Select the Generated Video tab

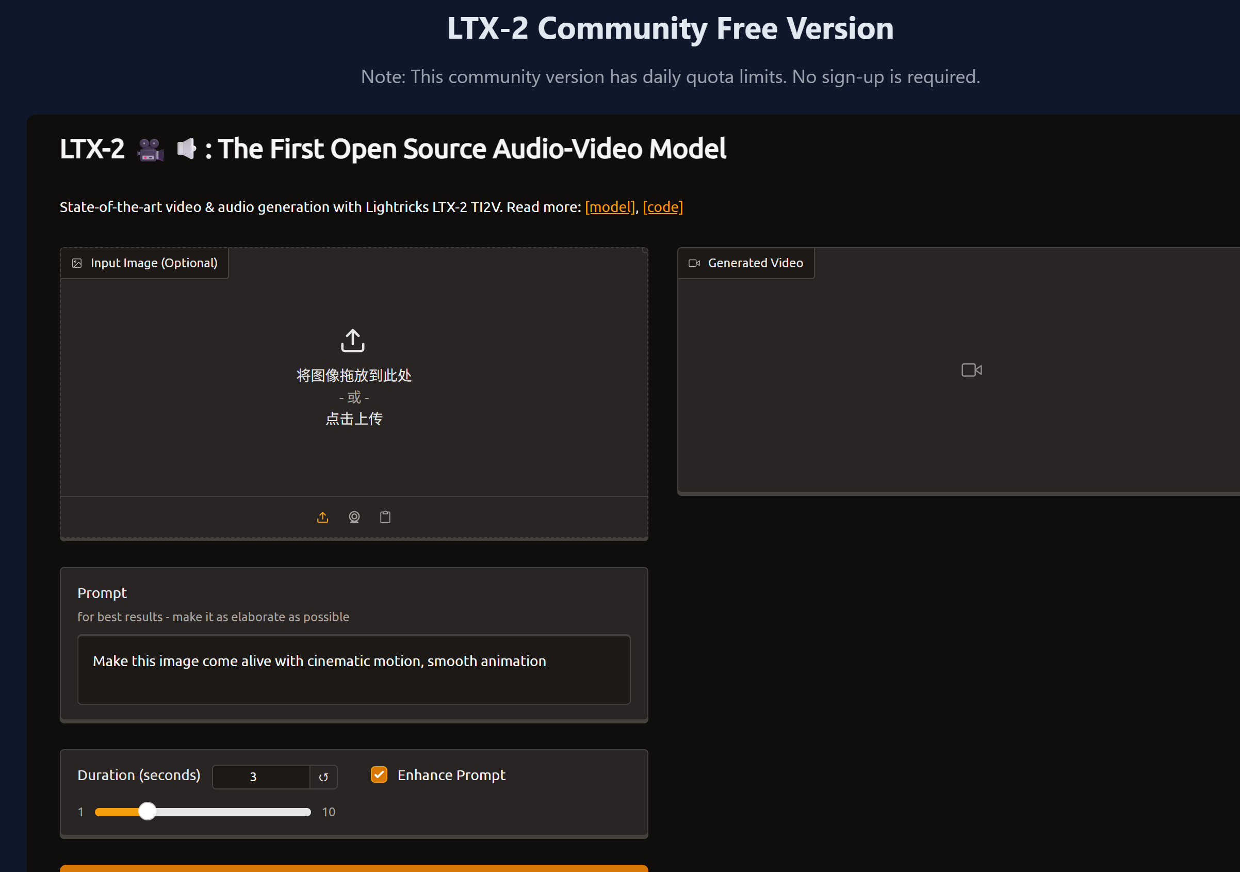click(x=745, y=263)
